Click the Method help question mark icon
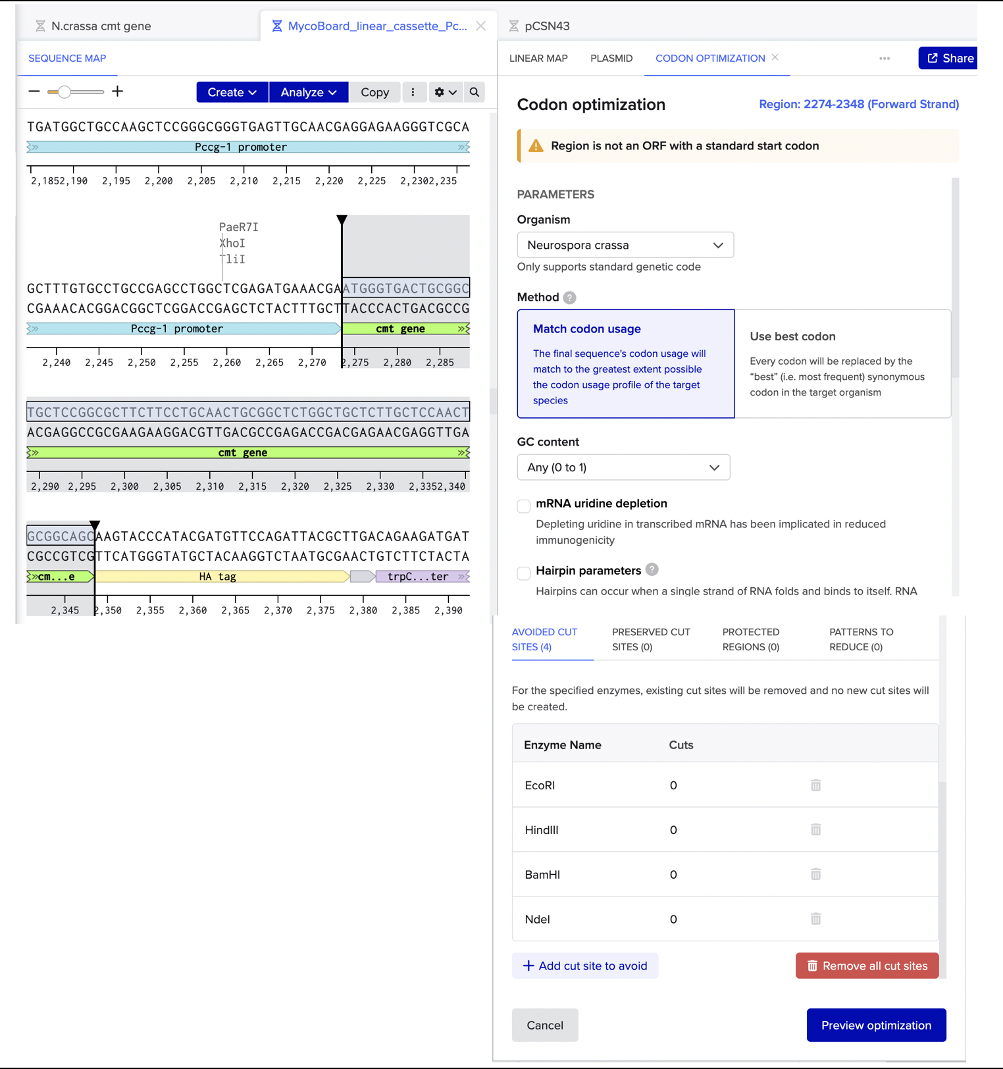Screen dimensions: 1003x1069 pyautogui.click(x=570, y=298)
